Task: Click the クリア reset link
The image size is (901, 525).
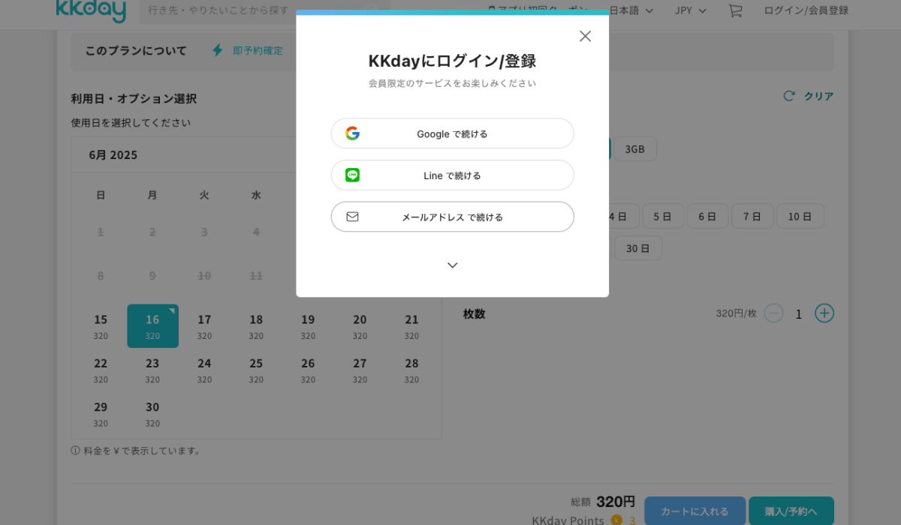Action: 809,96
